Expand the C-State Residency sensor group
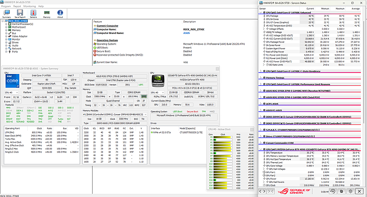The image size is (367, 197). 261,71
